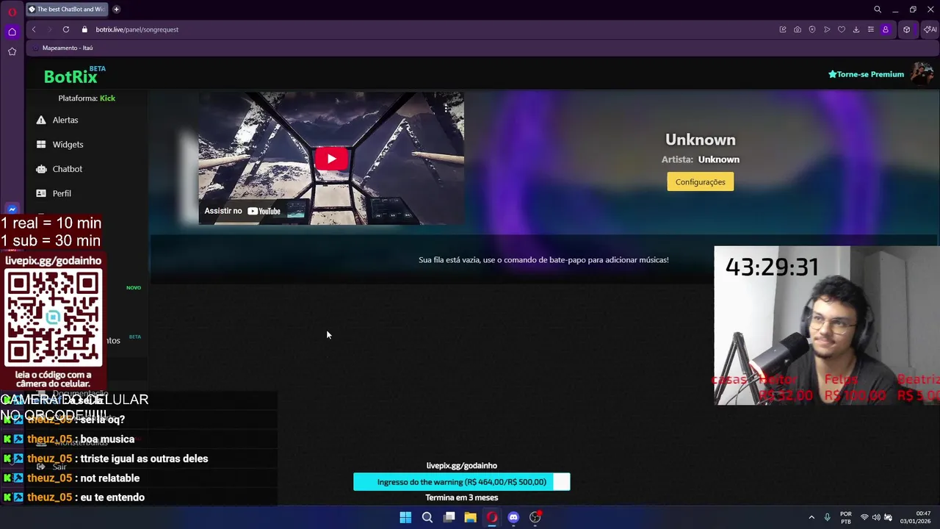Image resolution: width=940 pixels, height=529 pixels.
Task: Open the Opera menu logo
Action: click(12, 12)
